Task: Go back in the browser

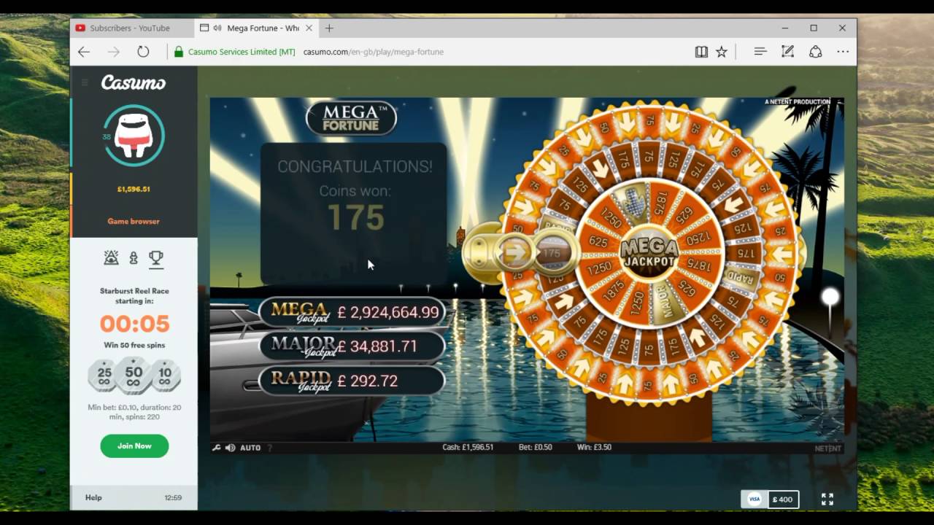Action: click(84, 52)
